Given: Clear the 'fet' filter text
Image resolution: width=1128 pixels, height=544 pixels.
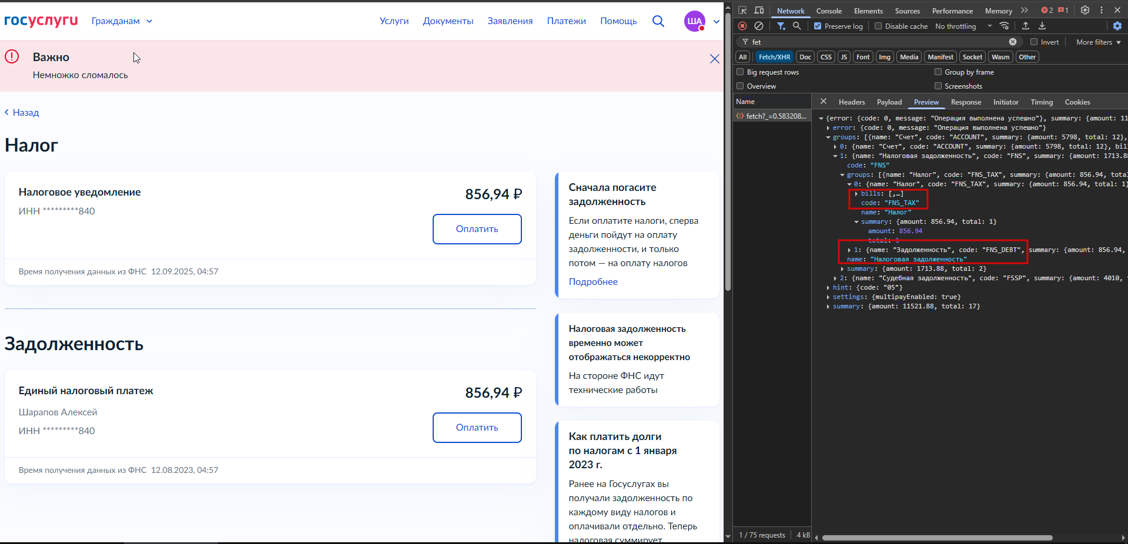Looking at the screenshot, I should (1013, 42).
